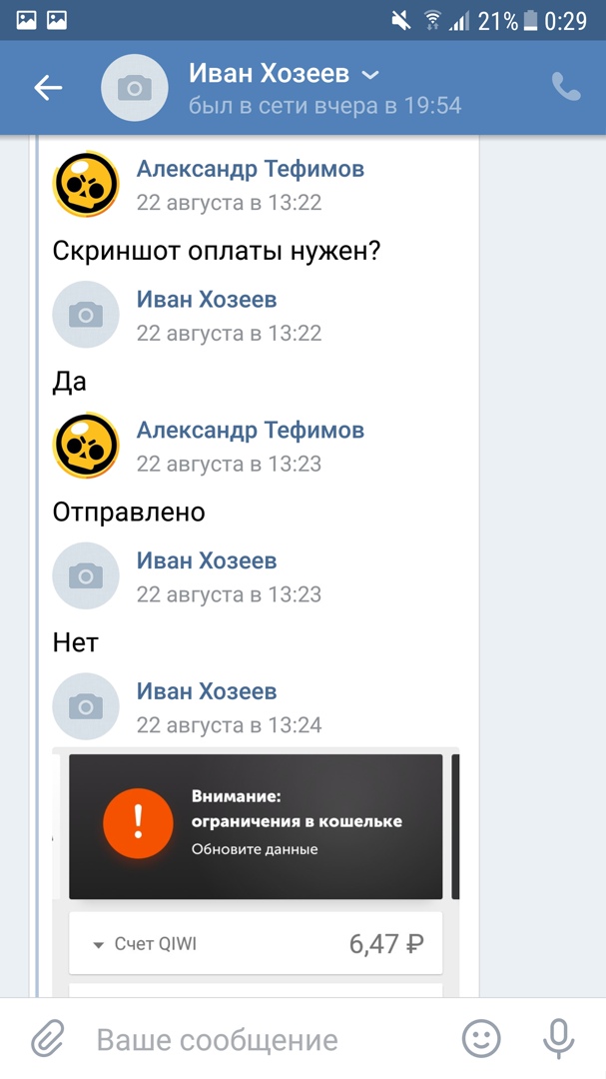Open the attachment paperclip menu
The image size is (606, 1079).
(x=48, y=1039)
